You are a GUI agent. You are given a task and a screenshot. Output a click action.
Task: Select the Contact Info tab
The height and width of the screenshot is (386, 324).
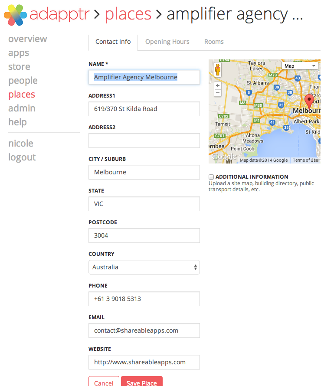113,42
